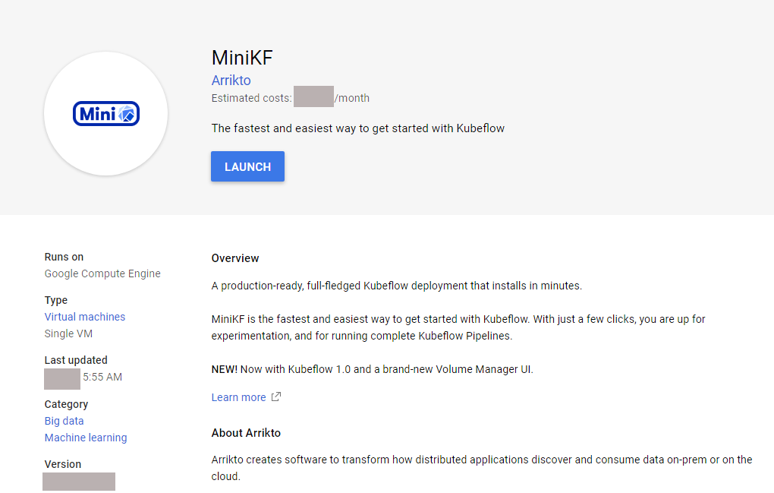Click the blue LAUNCH button
The width and height of the screenshot is (774, 493).
click(248, 166)
